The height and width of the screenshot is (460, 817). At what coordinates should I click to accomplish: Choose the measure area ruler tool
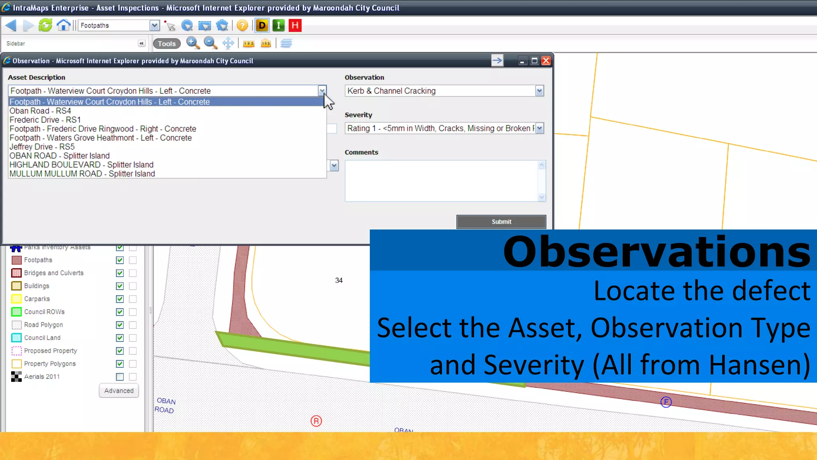(x=266, y=43)
